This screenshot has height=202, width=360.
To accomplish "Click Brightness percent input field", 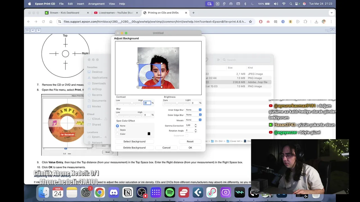I will (195, 103).
